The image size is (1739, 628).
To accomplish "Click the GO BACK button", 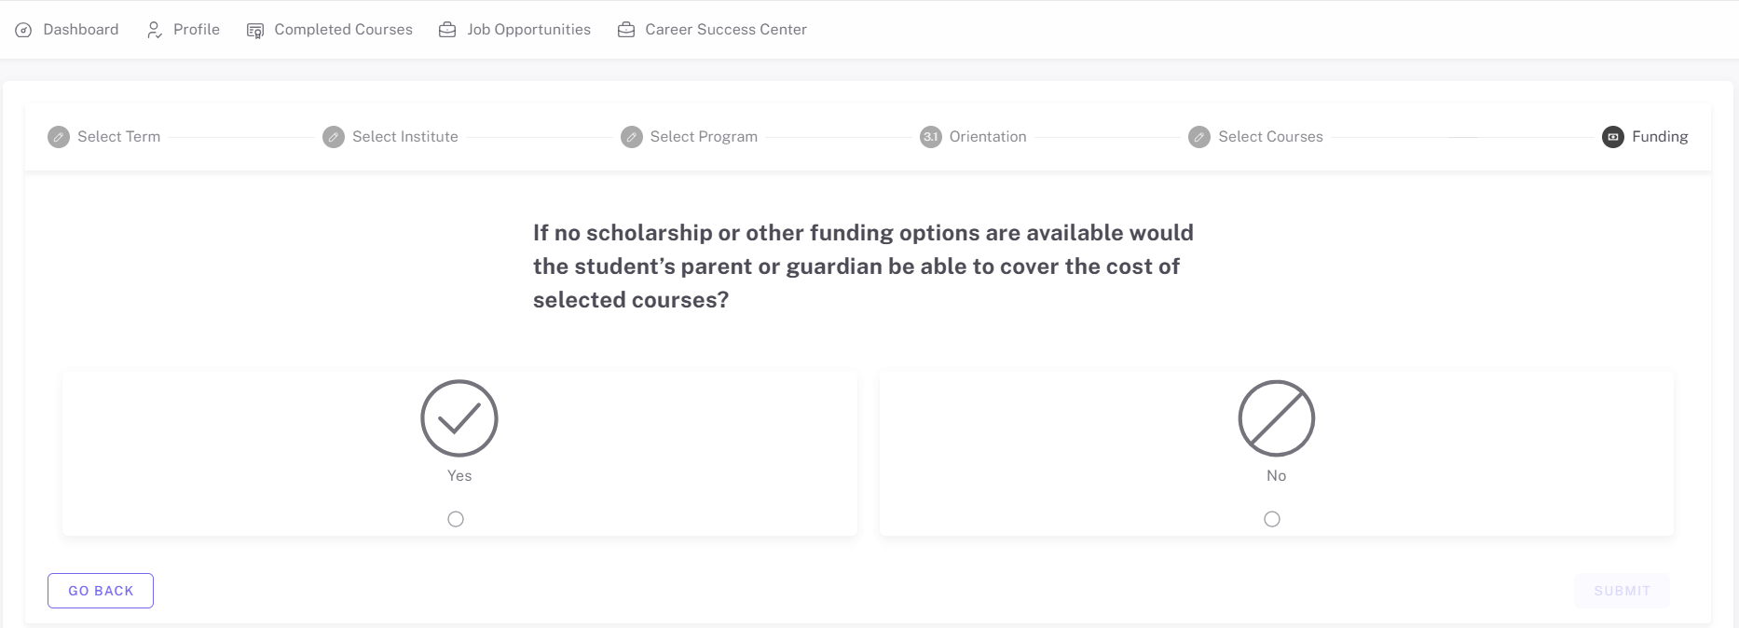I will tap(100, 590).
